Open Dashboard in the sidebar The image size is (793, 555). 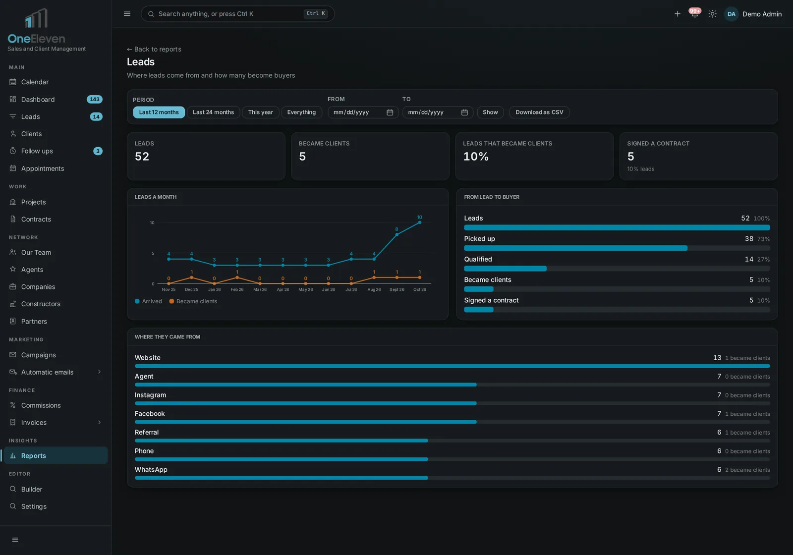55,100
